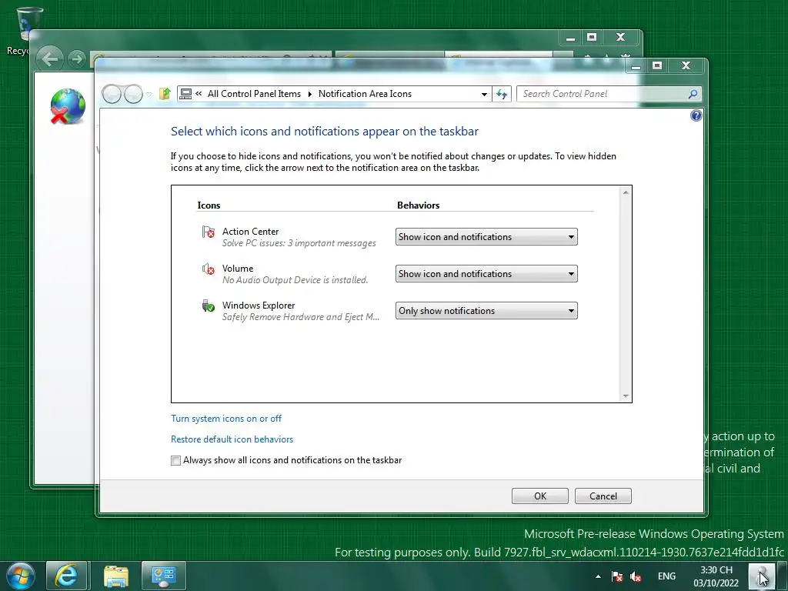This screenshot has height=591, width=788.
Task: Go back with the Control Panel back arrow
Action: tap(112, 94)
